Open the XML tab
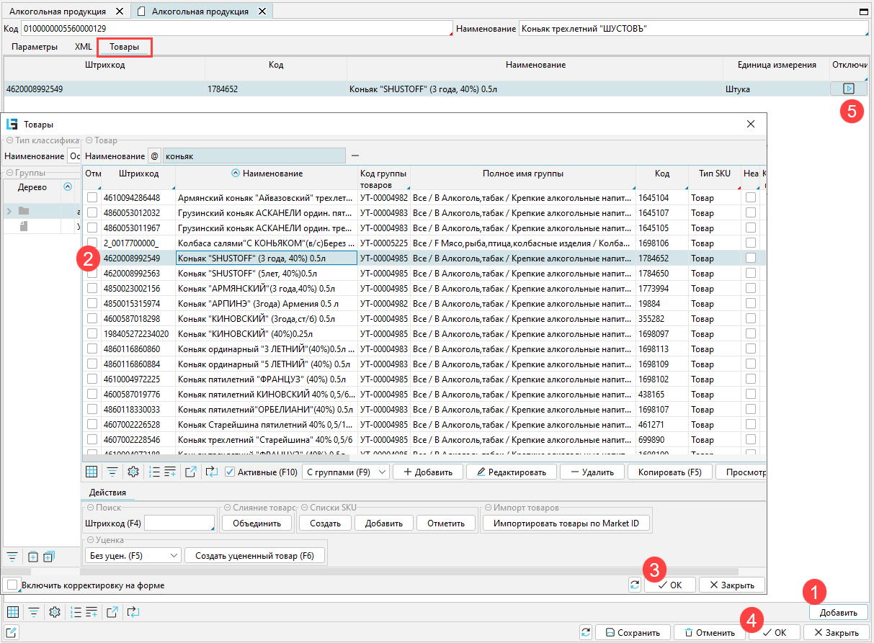The image size is (874, 643). [x=83, y=47]
